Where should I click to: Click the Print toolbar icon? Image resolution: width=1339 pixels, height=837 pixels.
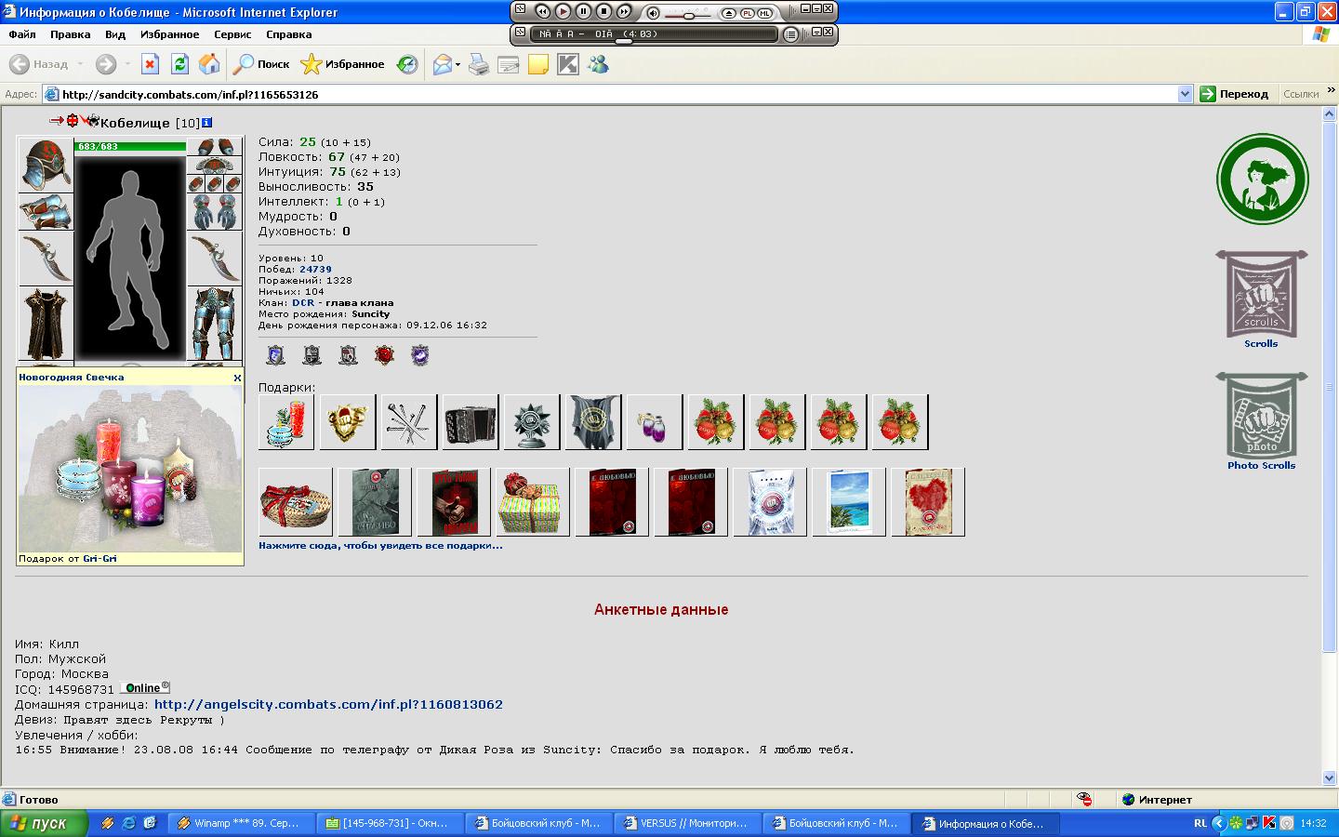tap(479, 64)
